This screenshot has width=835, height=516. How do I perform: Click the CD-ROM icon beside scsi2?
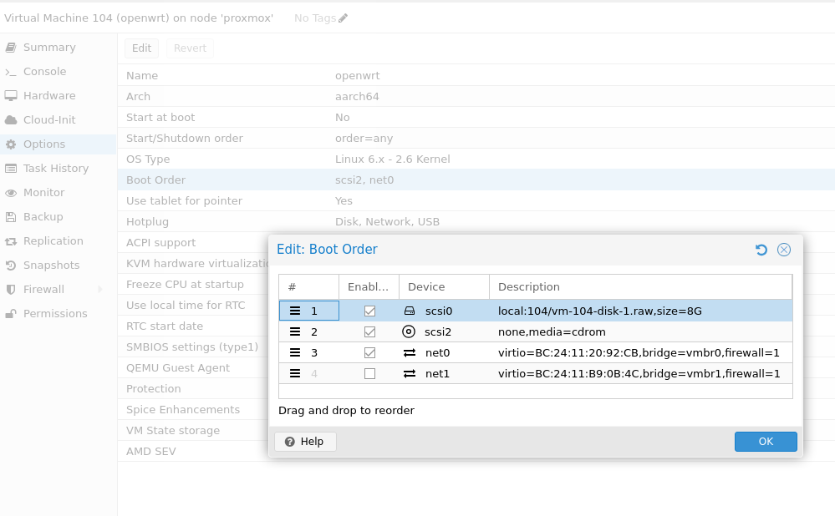(409, 331)
